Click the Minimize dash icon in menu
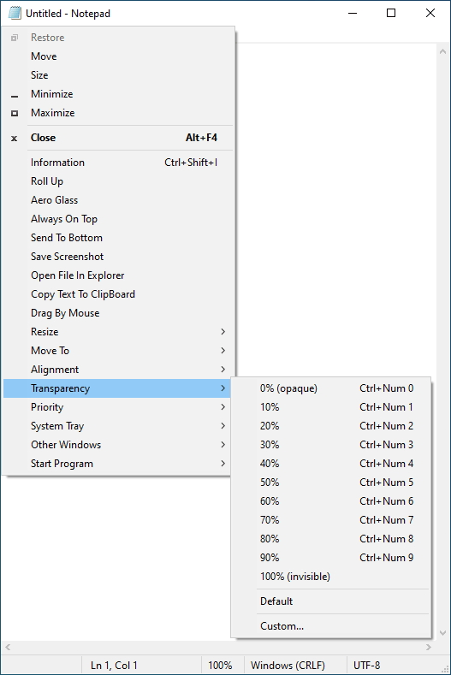The image size is (451, 675). (x=15, y=97)
